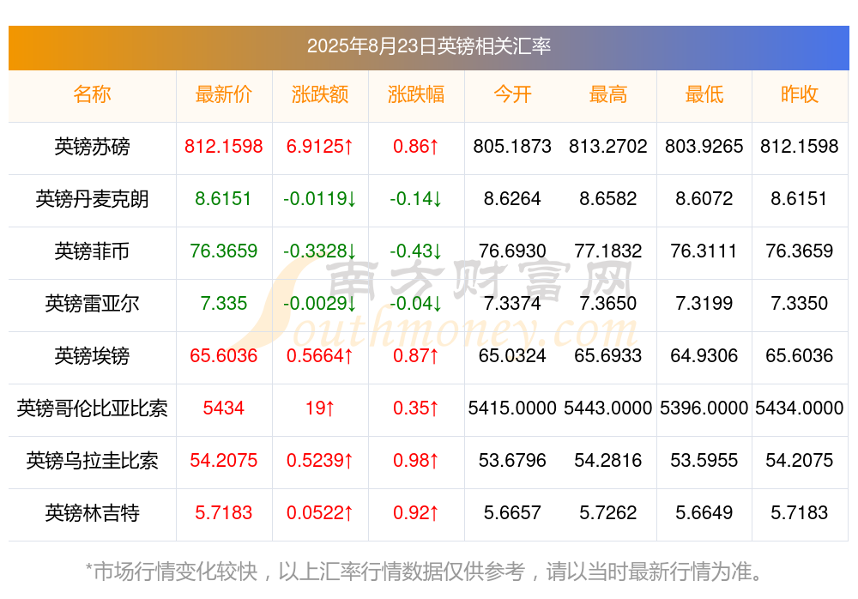Click latest price 5434

(223, 408)
